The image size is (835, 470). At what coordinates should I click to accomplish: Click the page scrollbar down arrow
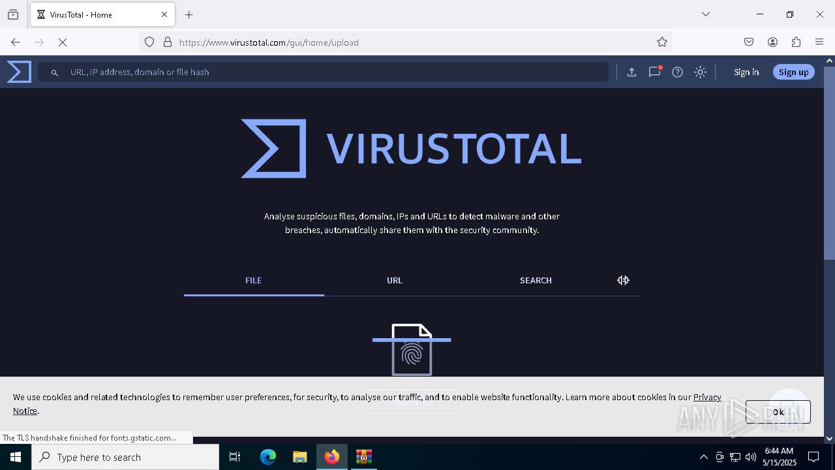829,439
